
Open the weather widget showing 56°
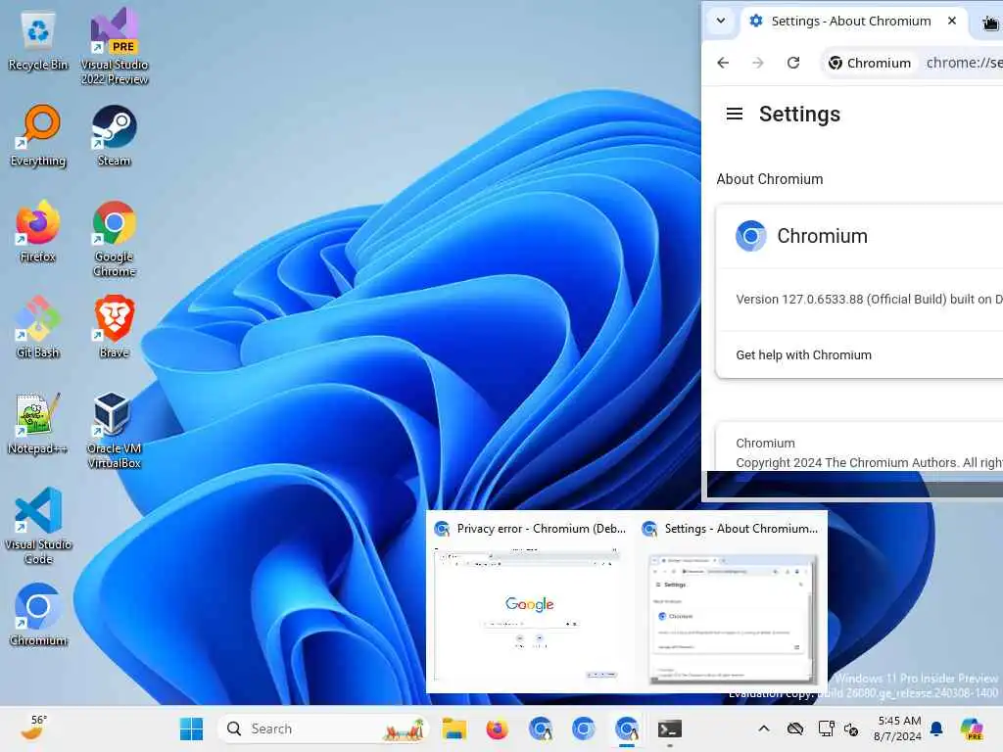33,728
